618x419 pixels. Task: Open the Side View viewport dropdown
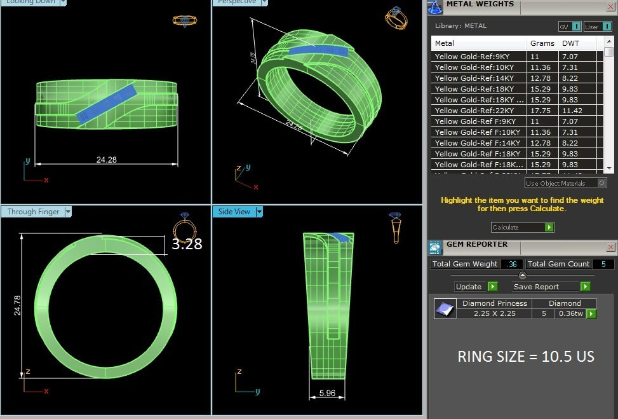pos(259,212)
